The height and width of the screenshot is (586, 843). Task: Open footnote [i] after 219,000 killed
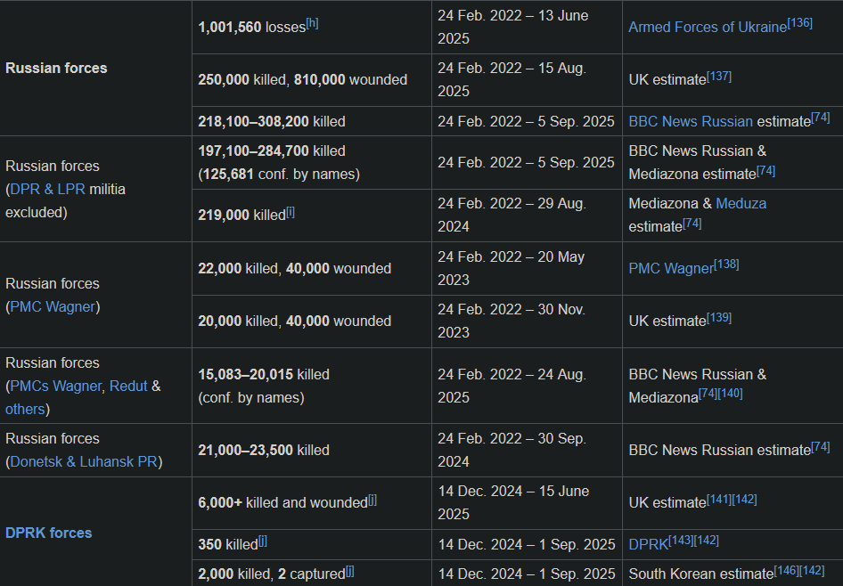[x=291, y=212]
